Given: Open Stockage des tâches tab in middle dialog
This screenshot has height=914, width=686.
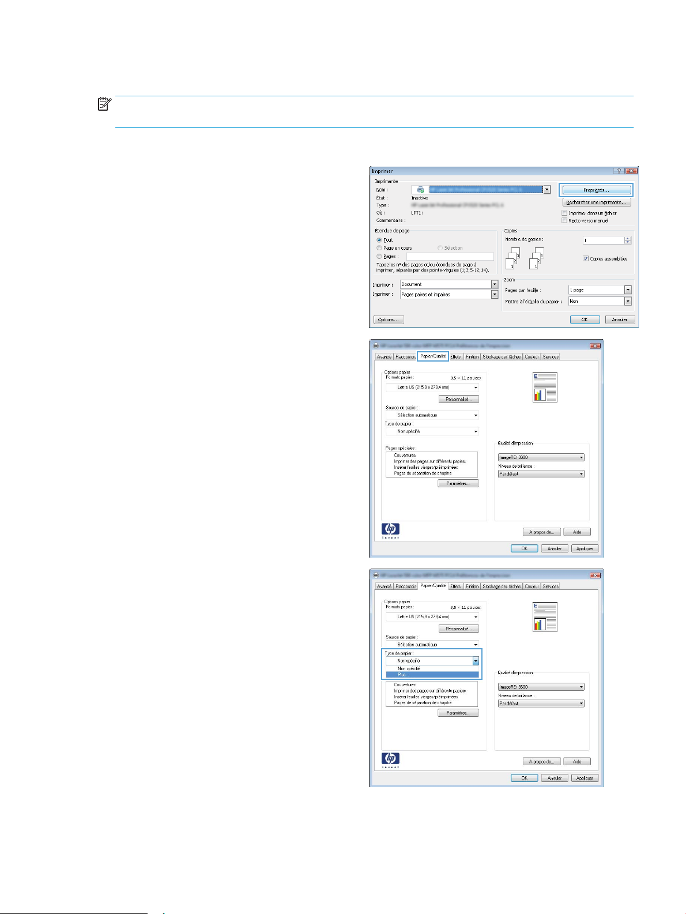Looking at the screenshot, I should pos(502,357).
